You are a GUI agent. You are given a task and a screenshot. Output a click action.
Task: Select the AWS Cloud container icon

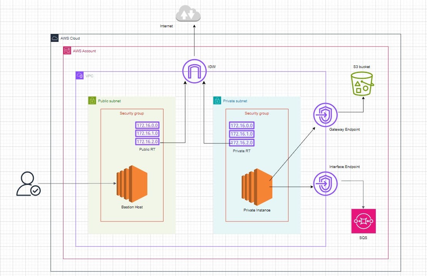54,38
